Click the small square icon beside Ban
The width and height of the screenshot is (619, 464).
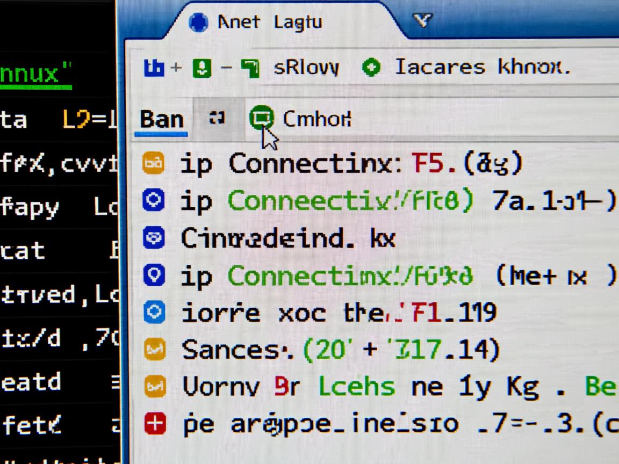coord(217,118)
